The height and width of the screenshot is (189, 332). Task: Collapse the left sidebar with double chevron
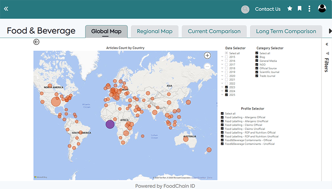[x=6, y=9]
